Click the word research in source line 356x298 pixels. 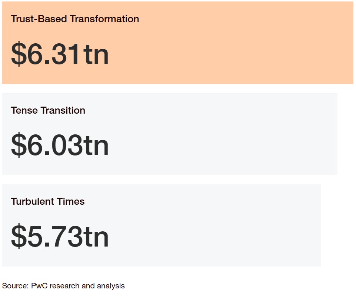click(x=64, y=285)
